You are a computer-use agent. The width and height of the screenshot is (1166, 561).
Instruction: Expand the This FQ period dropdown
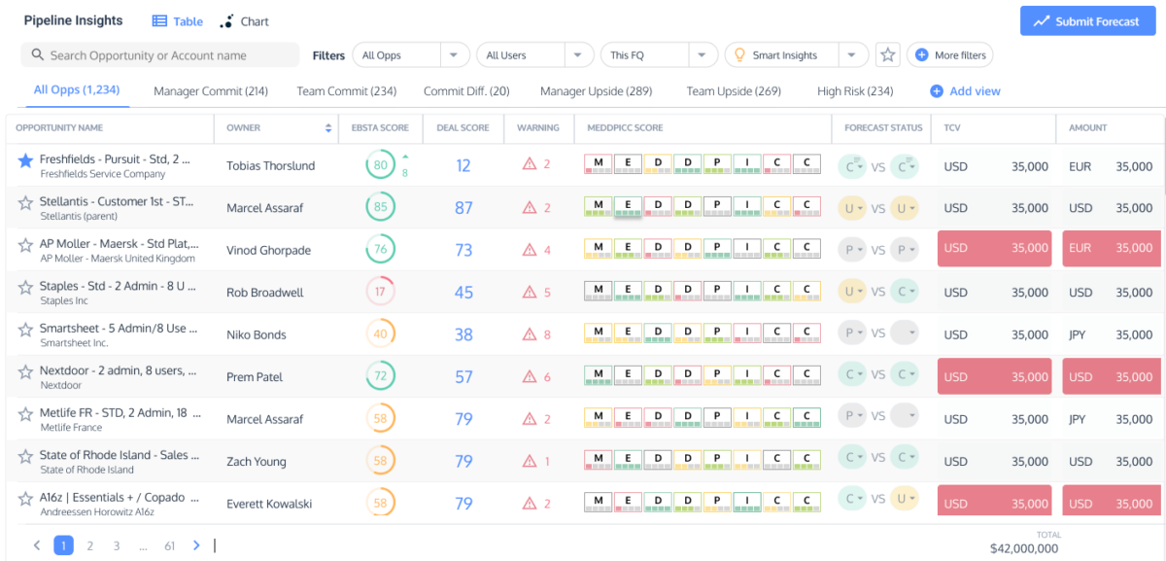coord(703,55)
